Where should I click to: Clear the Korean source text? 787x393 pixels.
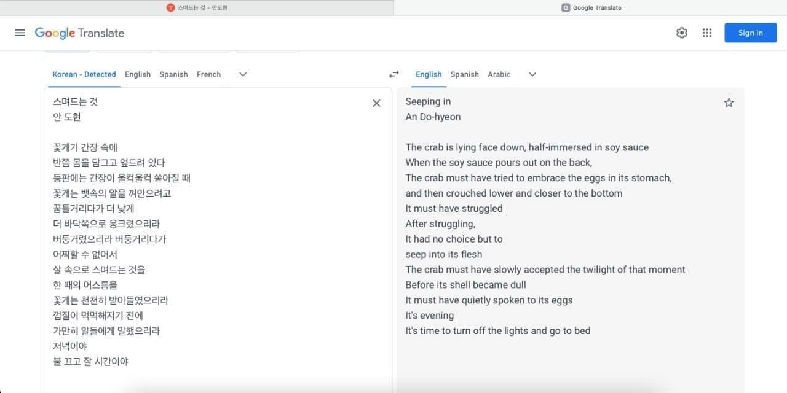click(x=376, y=103)
